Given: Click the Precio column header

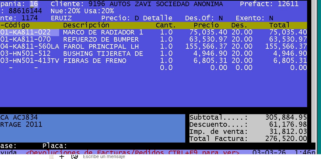Looking at the screenshot, I should coord(206,25).
